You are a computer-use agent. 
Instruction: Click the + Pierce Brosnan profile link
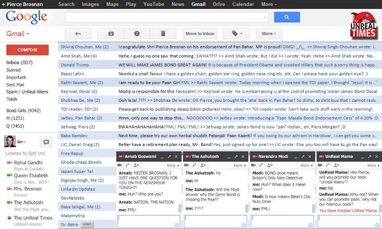(22, 4)
